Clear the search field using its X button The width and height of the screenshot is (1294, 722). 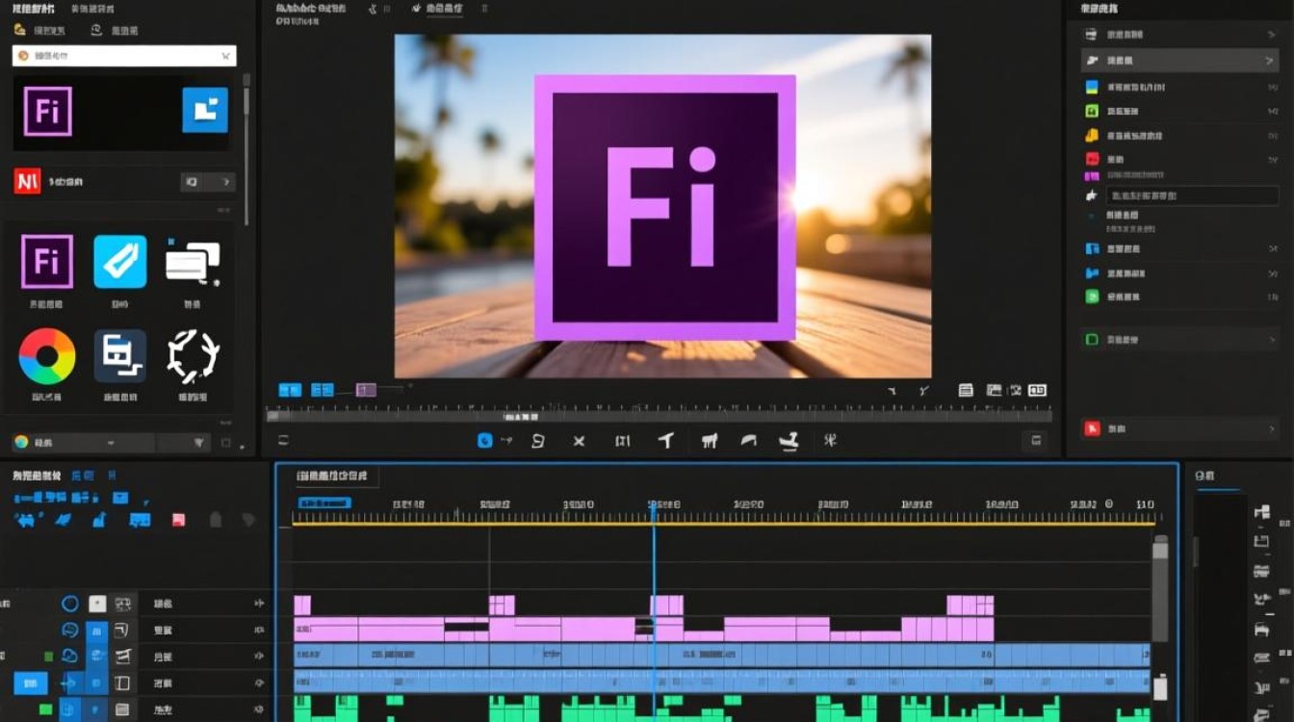click(x=225, y=56)
